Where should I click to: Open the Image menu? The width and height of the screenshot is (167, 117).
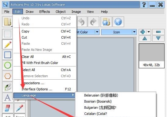point(76,12)
